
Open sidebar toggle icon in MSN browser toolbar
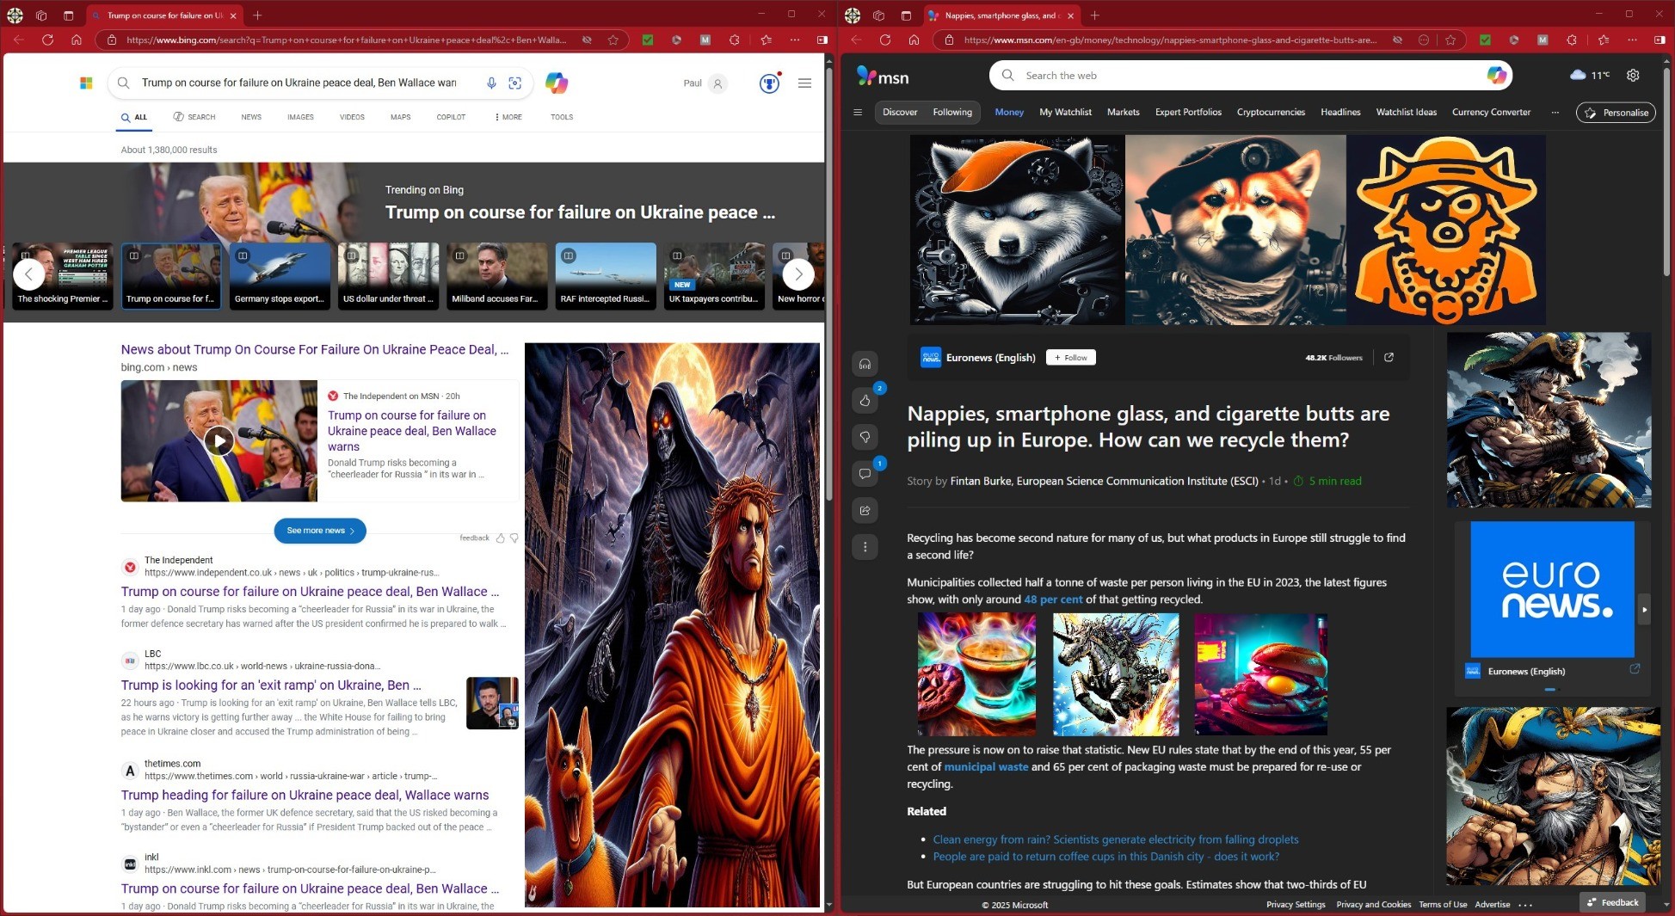point(1660,40)
